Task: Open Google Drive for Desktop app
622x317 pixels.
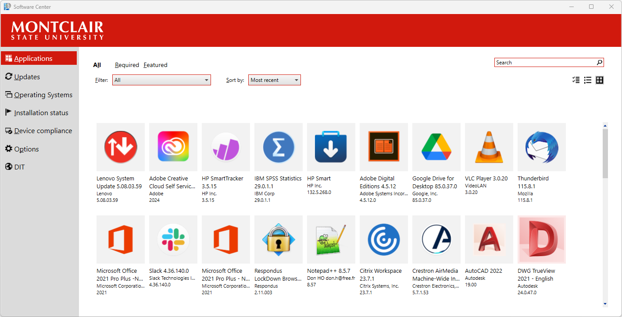Action: 436,147
